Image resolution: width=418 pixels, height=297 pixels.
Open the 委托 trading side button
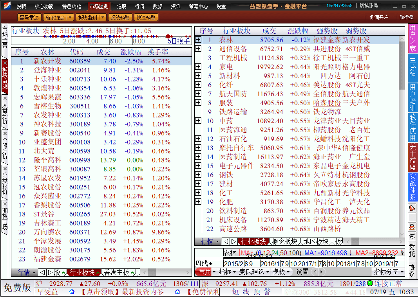pyautogui.click(x=412, y=250)
